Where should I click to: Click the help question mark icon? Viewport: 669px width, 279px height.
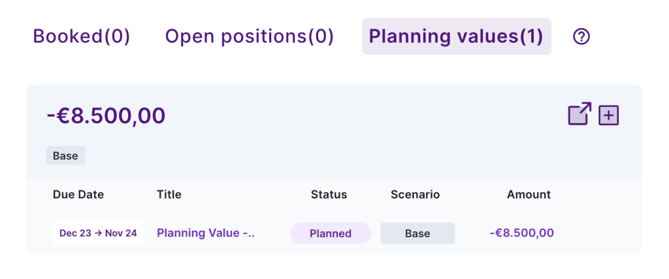(581, 37)
